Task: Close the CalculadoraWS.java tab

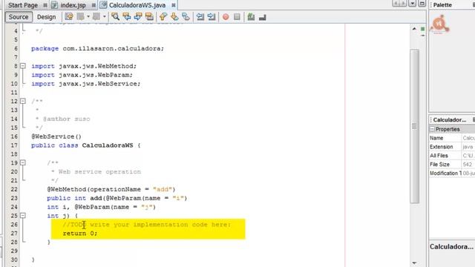Action: pyautogui.click(x=174, y=5)
